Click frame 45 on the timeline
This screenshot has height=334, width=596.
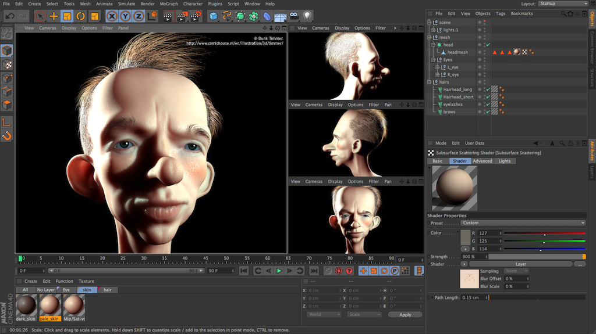[x=205, y=259]
